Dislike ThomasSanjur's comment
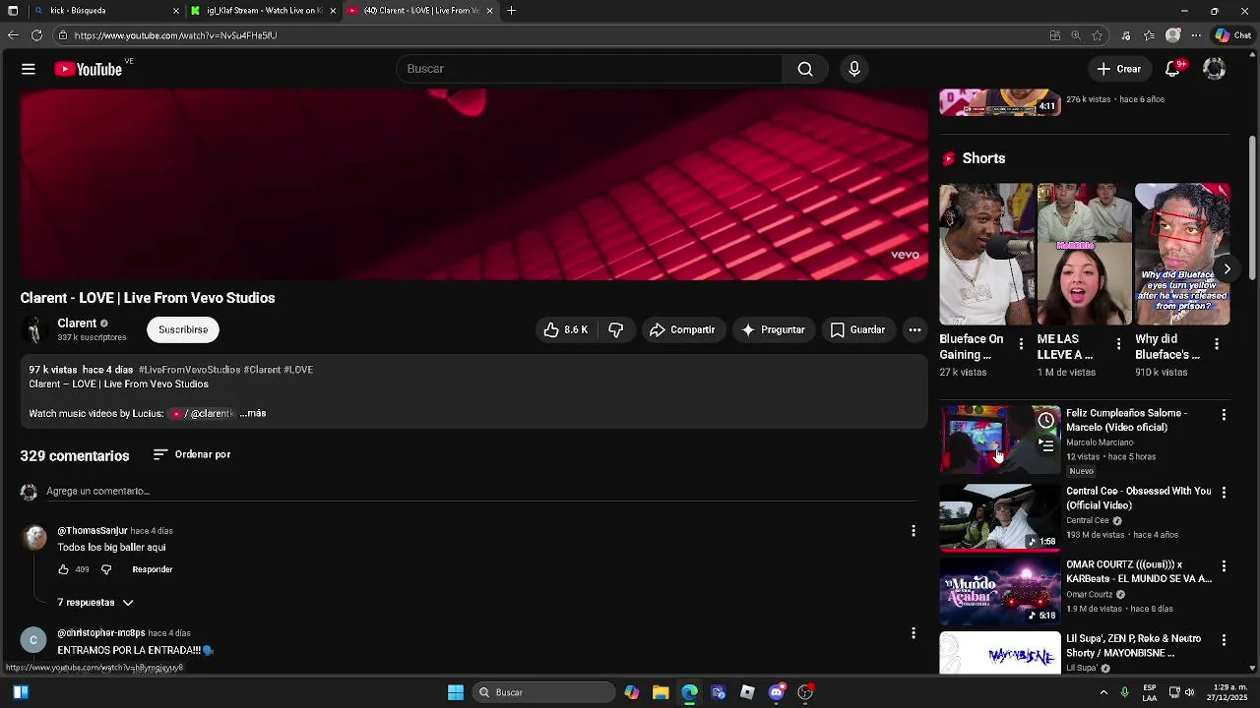This screenshot has width=1260, height=708. [x=106, y=569]
